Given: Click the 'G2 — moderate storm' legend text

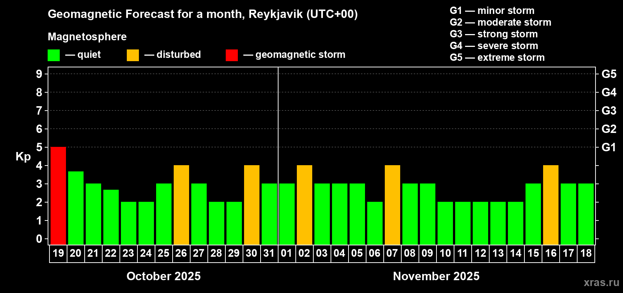Looking at the screenshot, I should [x=501, y=22].
